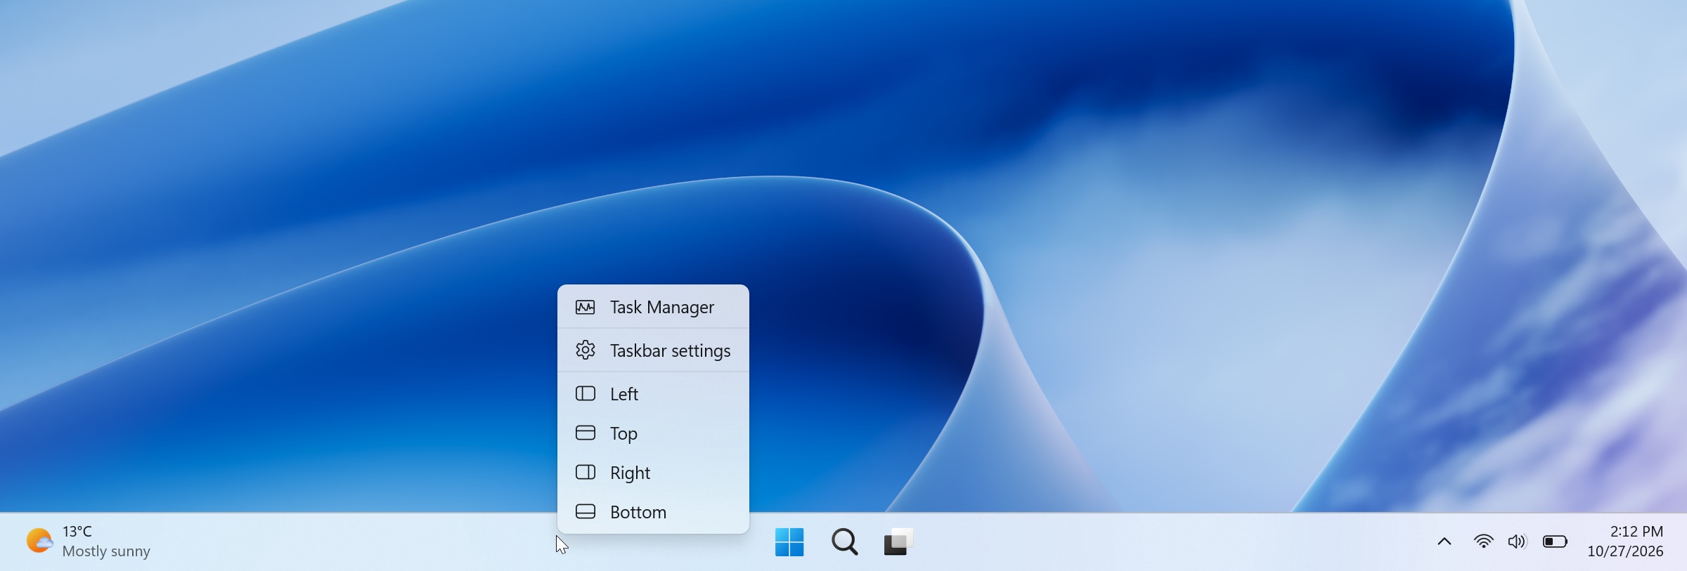This screenshot has width=1687, height=571.
Task: Pick Bottom taskbar position
Action: point(653,511)
